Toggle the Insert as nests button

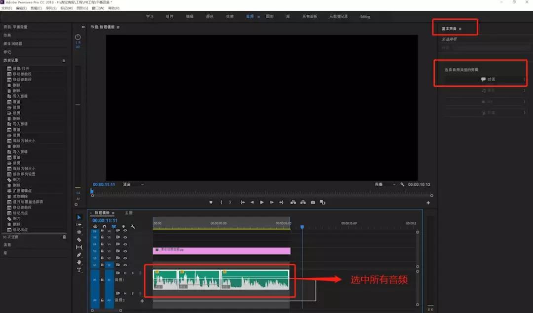pos(95,226)
